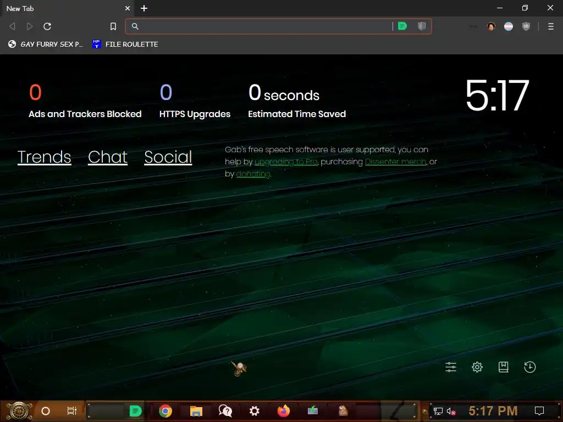Follow the upgrading to Pro link

click(286, 162)
